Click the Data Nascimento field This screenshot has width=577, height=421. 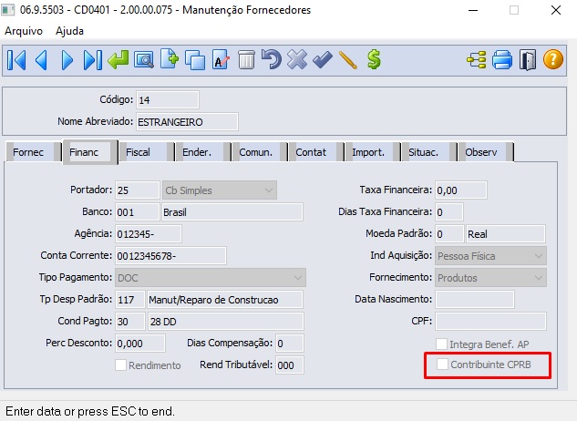(x=475, y=300)
